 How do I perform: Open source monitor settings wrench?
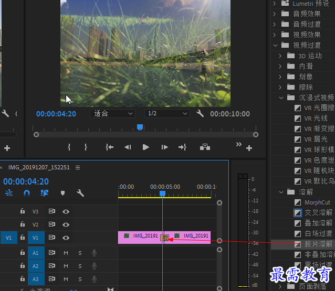(x=5, y=113)
